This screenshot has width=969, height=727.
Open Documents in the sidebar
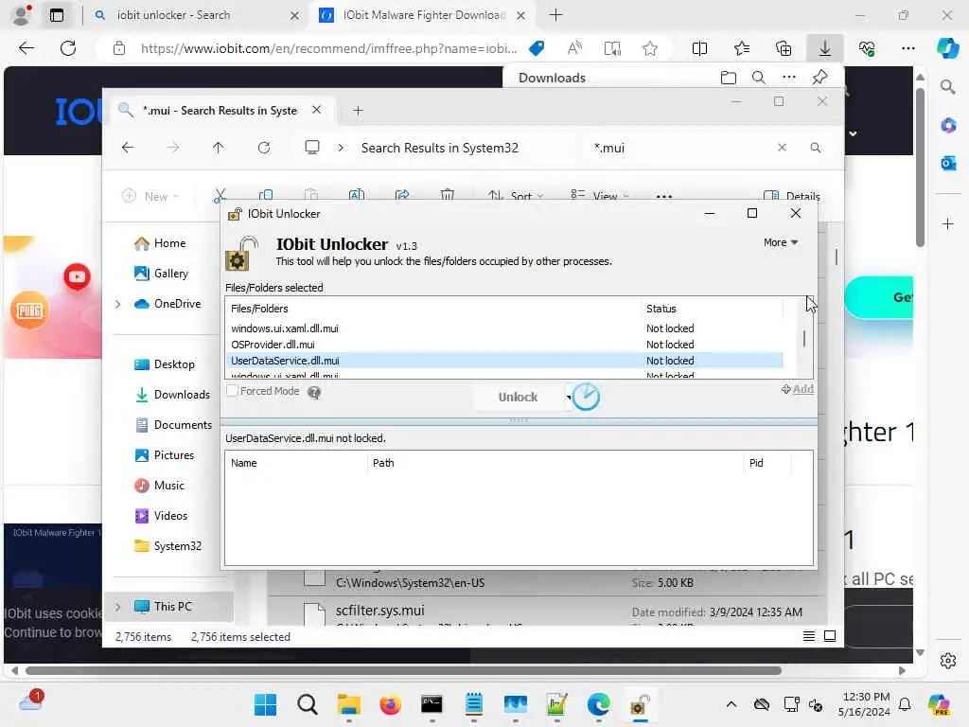(173, 425)
